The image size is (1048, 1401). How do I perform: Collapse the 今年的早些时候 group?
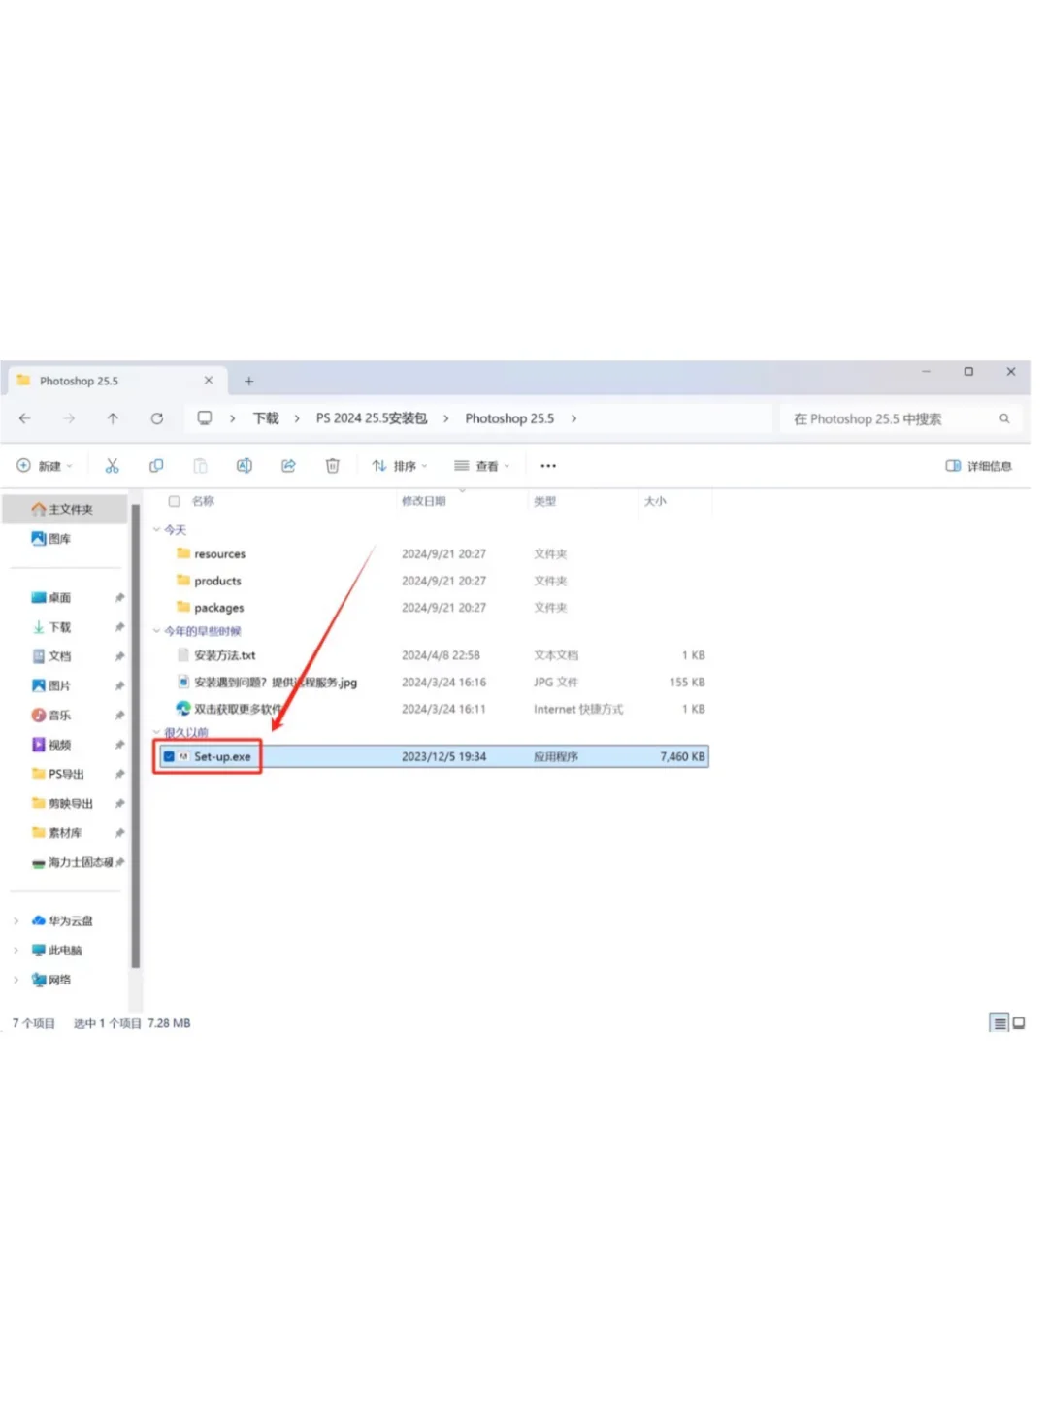click(x=156, y=631)
